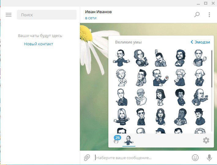Click the Поиск search field

(x=47, y=15)
